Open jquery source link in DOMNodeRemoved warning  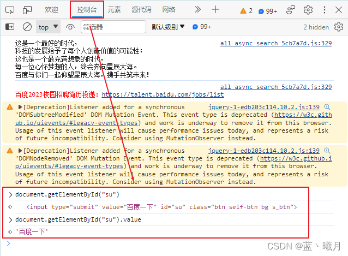263,151
